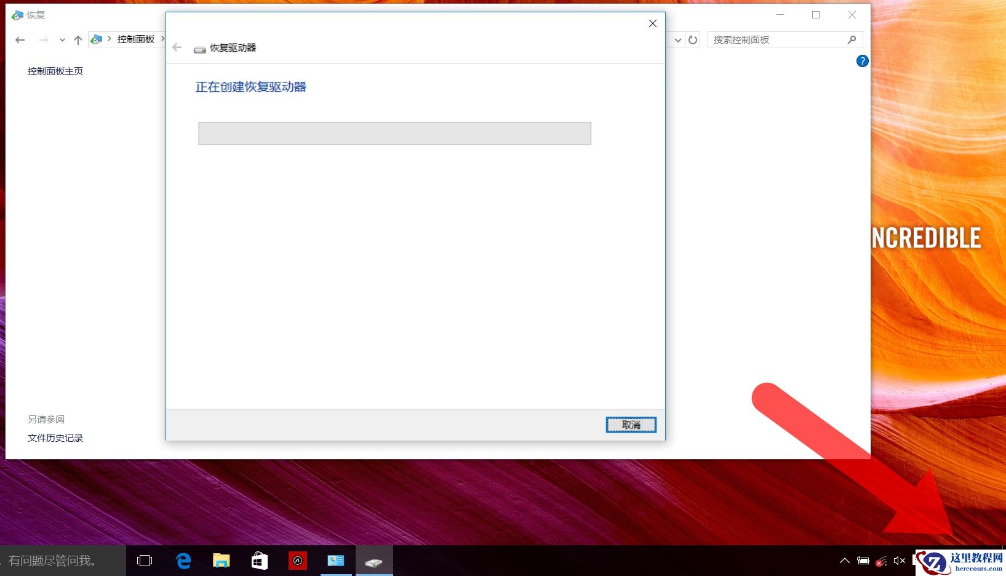
Task: Click the Recovery icon in the address bar breadcrumb
Action: [x=96, y=39]
